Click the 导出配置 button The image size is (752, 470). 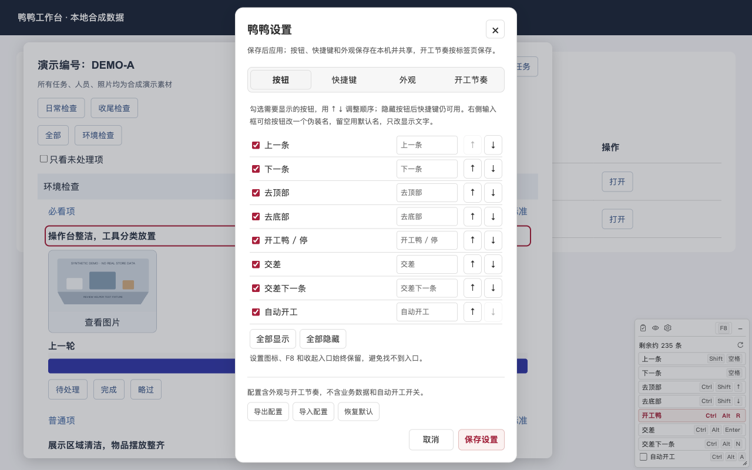coord(268,411)
